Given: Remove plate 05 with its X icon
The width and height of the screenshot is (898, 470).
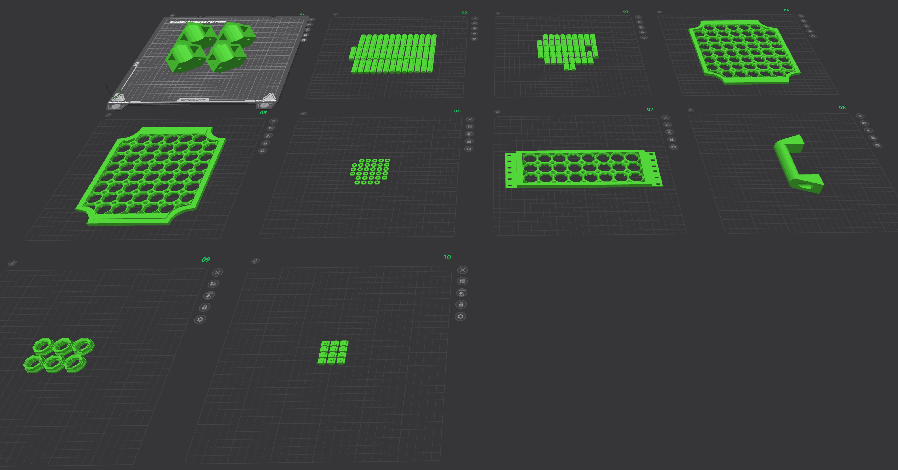Looking at the screenshot, I should 274,121.
